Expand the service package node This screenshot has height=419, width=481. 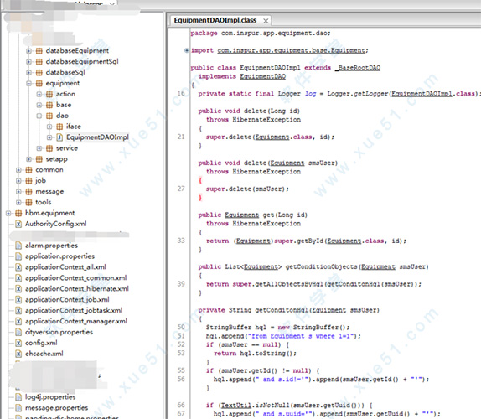(39, 148)
